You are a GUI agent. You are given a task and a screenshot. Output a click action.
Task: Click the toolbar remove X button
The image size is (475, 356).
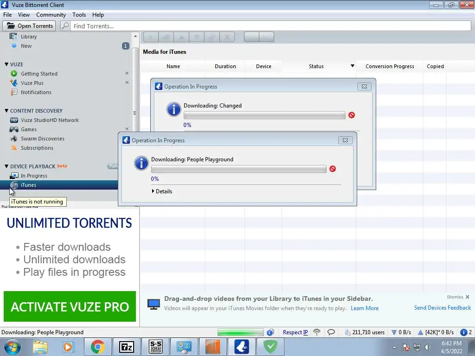[227, 37]
